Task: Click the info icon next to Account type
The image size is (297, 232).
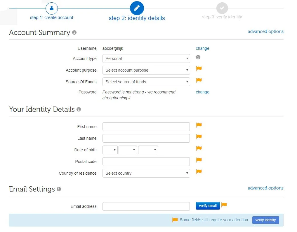Action: click(x=198, y=57)
